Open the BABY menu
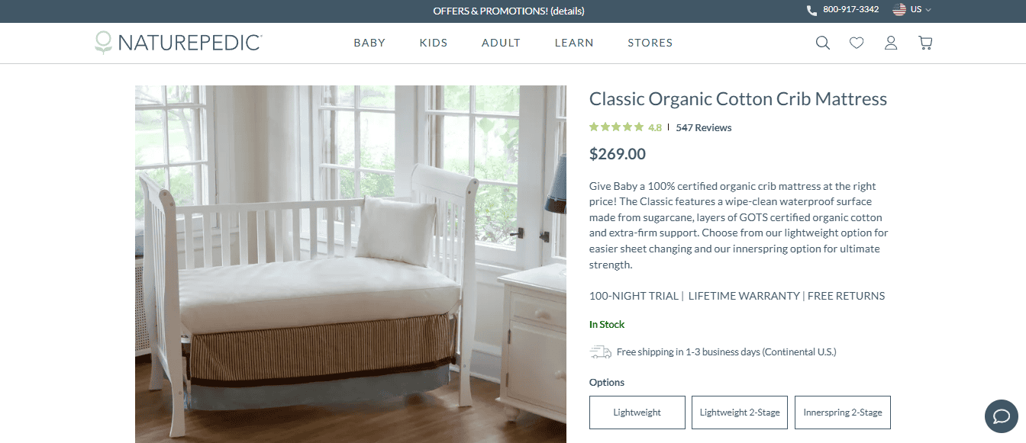1026x443 pixels. pyautogui.click(x=369, y=43)
